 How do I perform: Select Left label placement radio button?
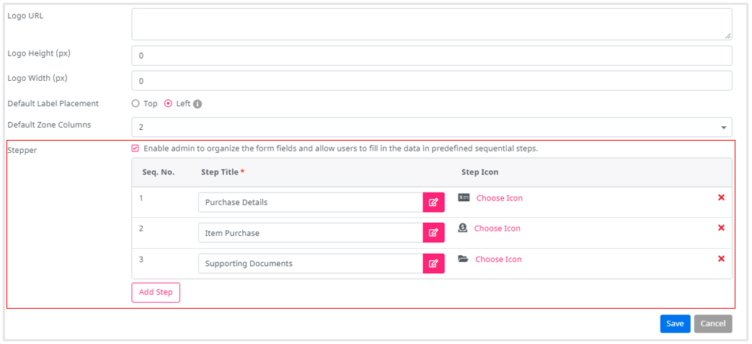click(x=169, y=104)
